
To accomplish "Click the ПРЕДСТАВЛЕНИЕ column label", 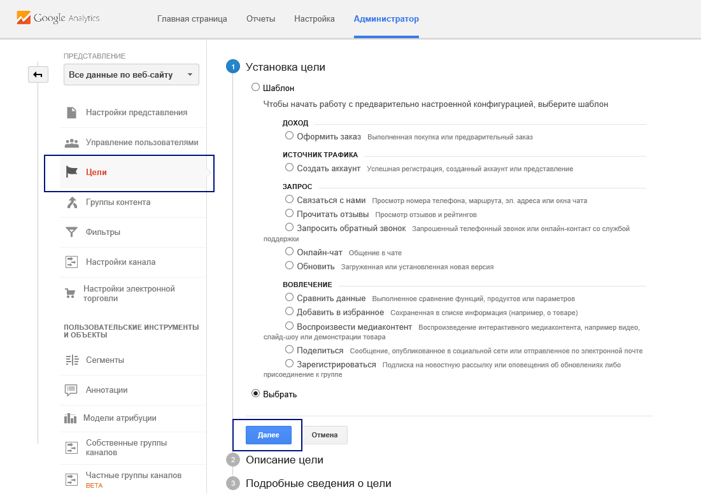I will point(94,56).
